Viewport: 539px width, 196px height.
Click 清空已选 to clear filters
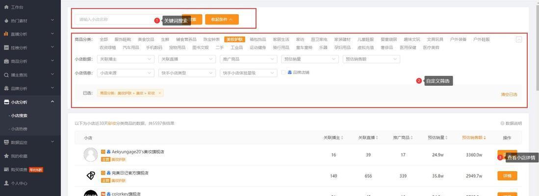(509, 95)
